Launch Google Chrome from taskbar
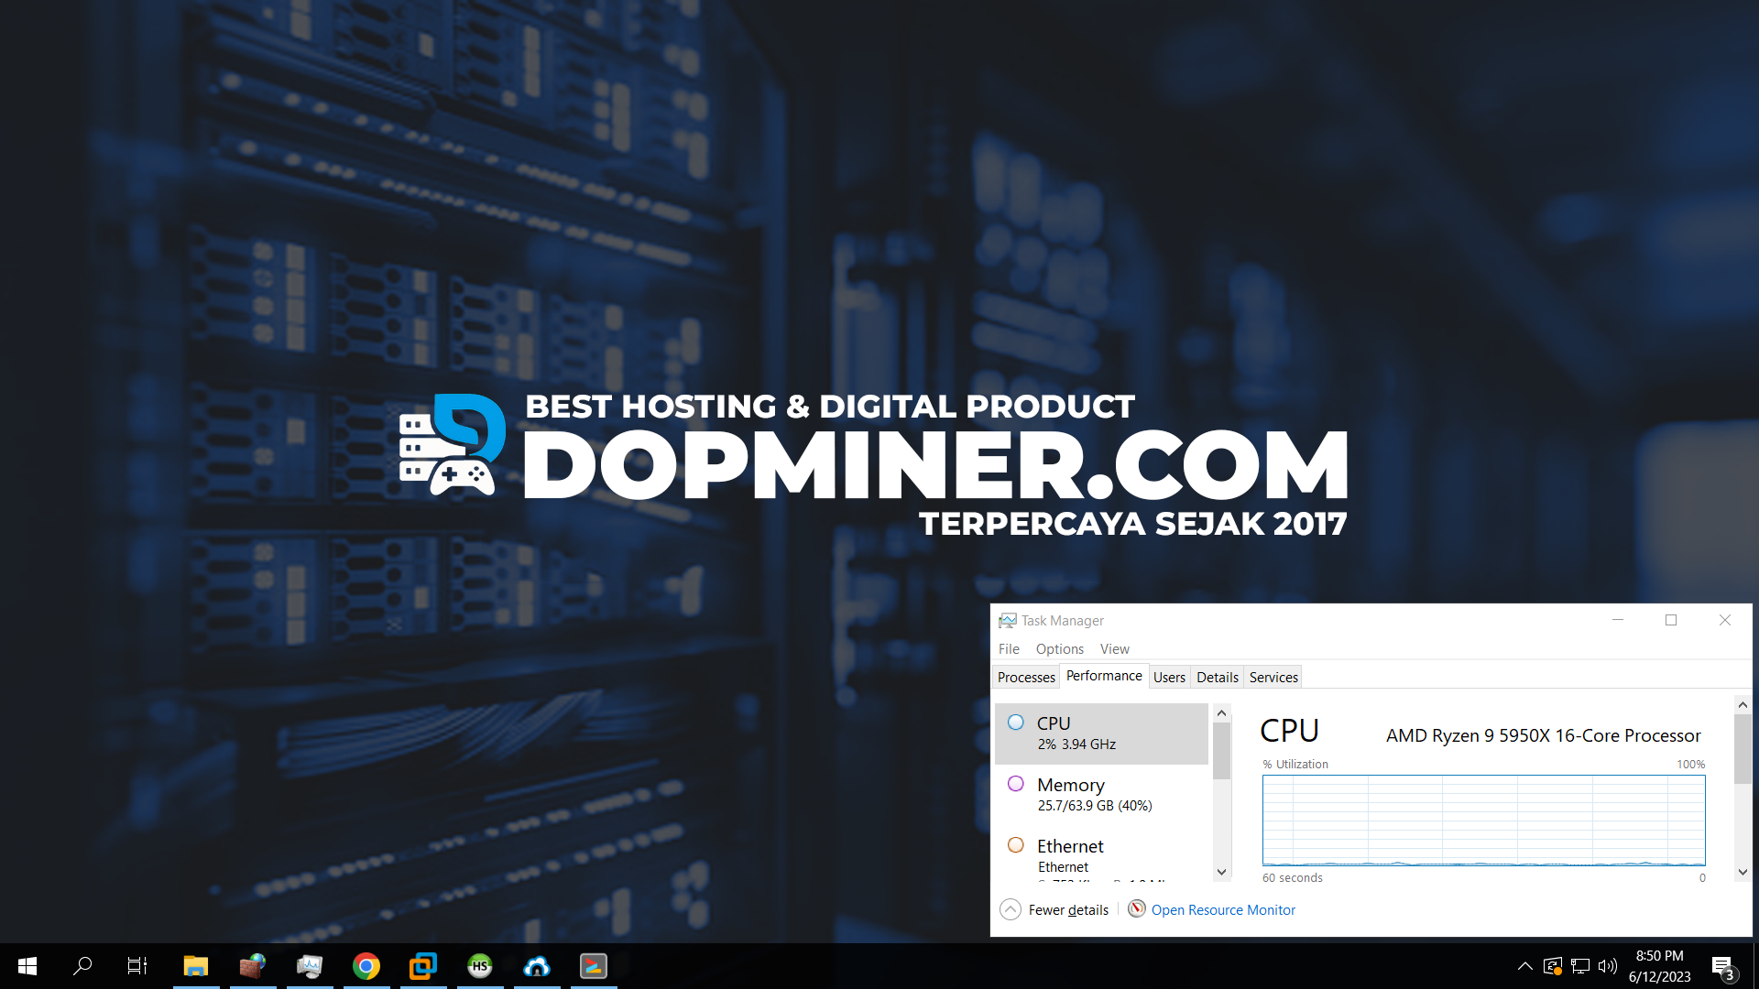 click(366, 966)
